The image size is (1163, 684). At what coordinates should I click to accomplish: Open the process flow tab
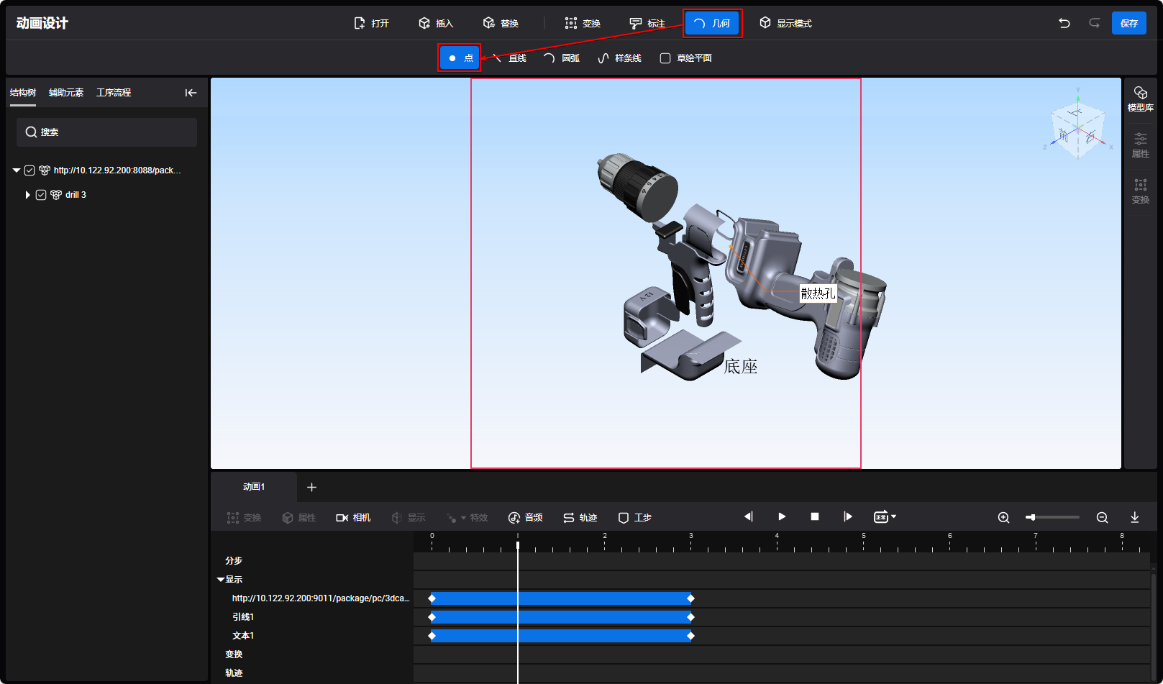click(x=114, y=93)
